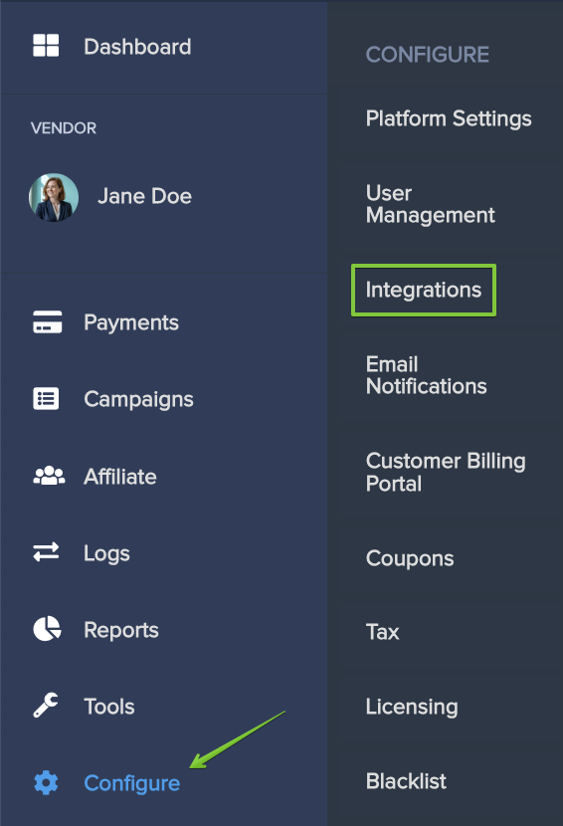
Task: Click the Logs transfer arrows icon
Action: [x=47, y=552]
